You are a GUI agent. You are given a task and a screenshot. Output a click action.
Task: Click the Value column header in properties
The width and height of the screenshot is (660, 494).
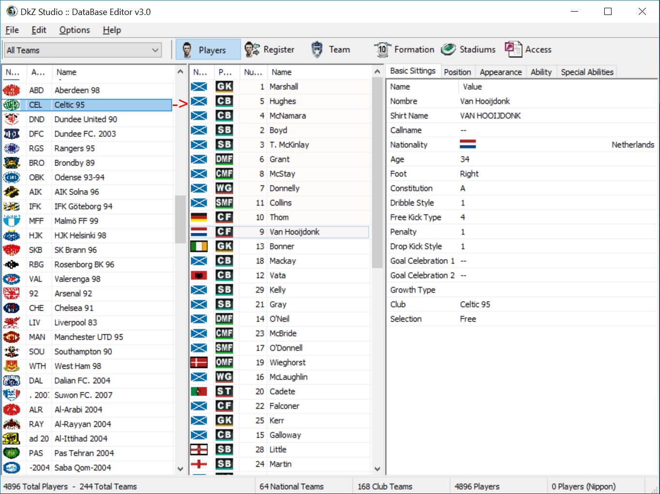click(557, 87)
